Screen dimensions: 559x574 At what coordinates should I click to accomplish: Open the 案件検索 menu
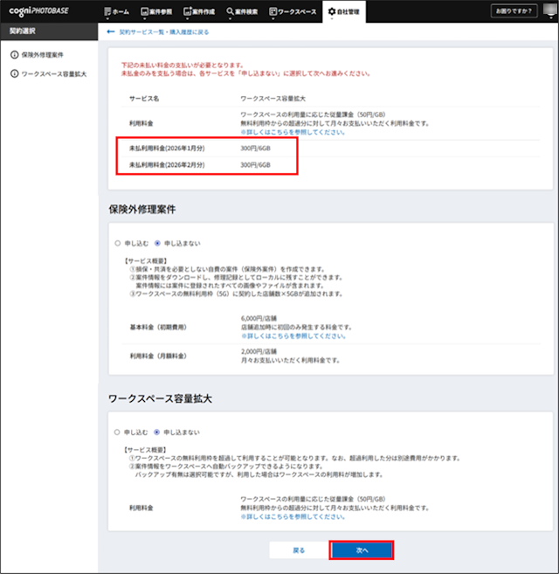click(242, 11)
